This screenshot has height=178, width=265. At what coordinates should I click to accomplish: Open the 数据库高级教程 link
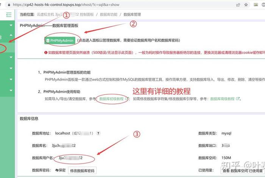(222, 99)
